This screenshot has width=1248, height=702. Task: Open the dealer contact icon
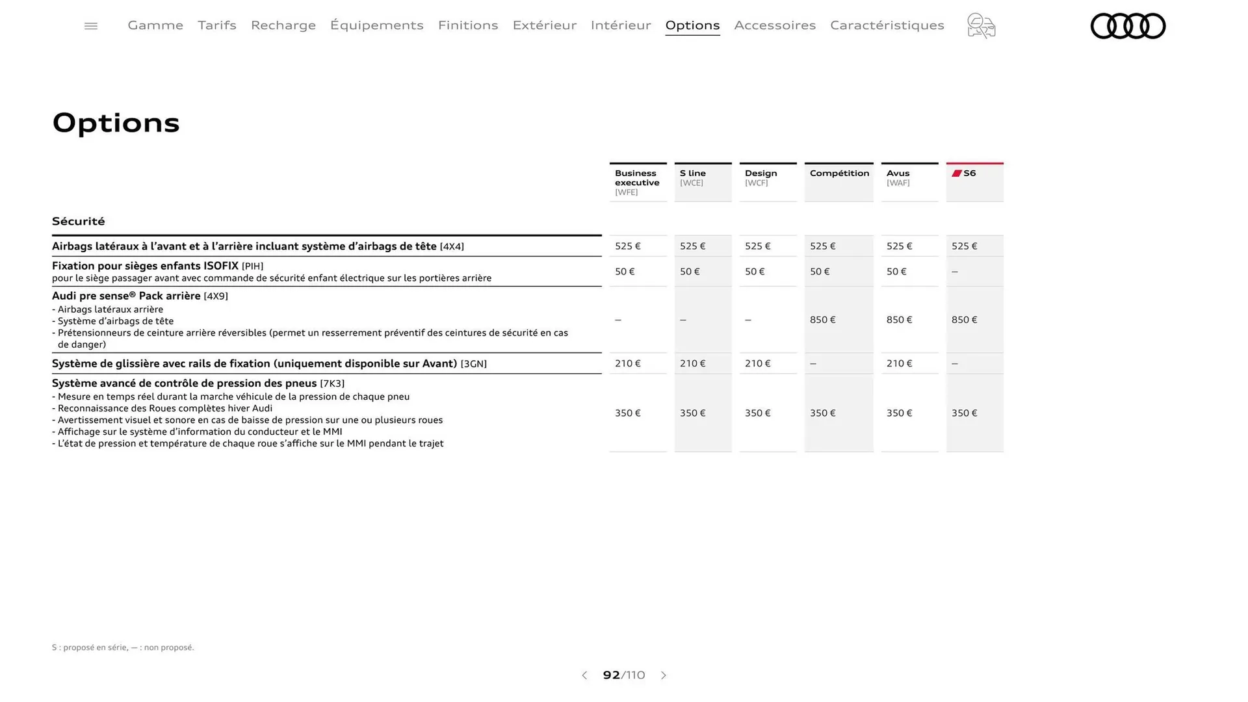coord(980,26)
